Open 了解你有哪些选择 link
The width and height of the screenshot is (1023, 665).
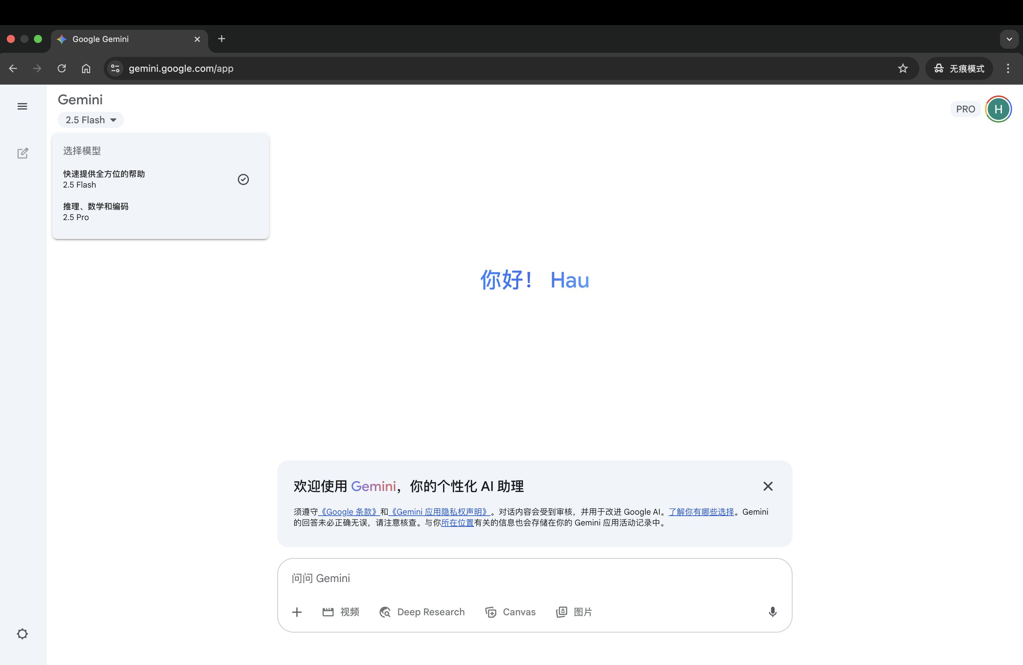tap(701, 512)
